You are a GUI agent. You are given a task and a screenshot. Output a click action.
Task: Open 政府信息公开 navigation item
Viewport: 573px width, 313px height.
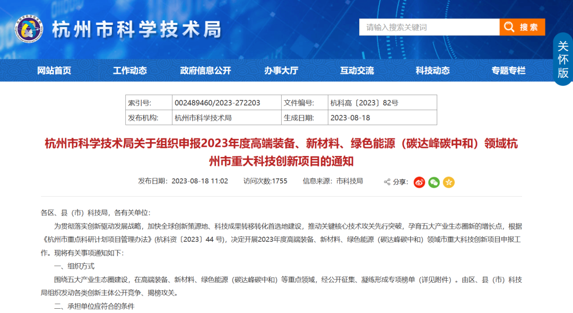click(x=205, y=71)
